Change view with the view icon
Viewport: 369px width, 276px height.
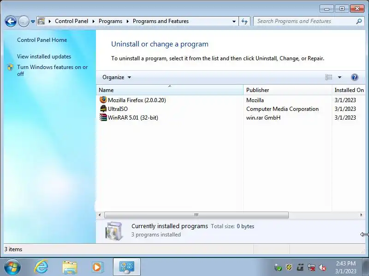click(x=329, y=77)
